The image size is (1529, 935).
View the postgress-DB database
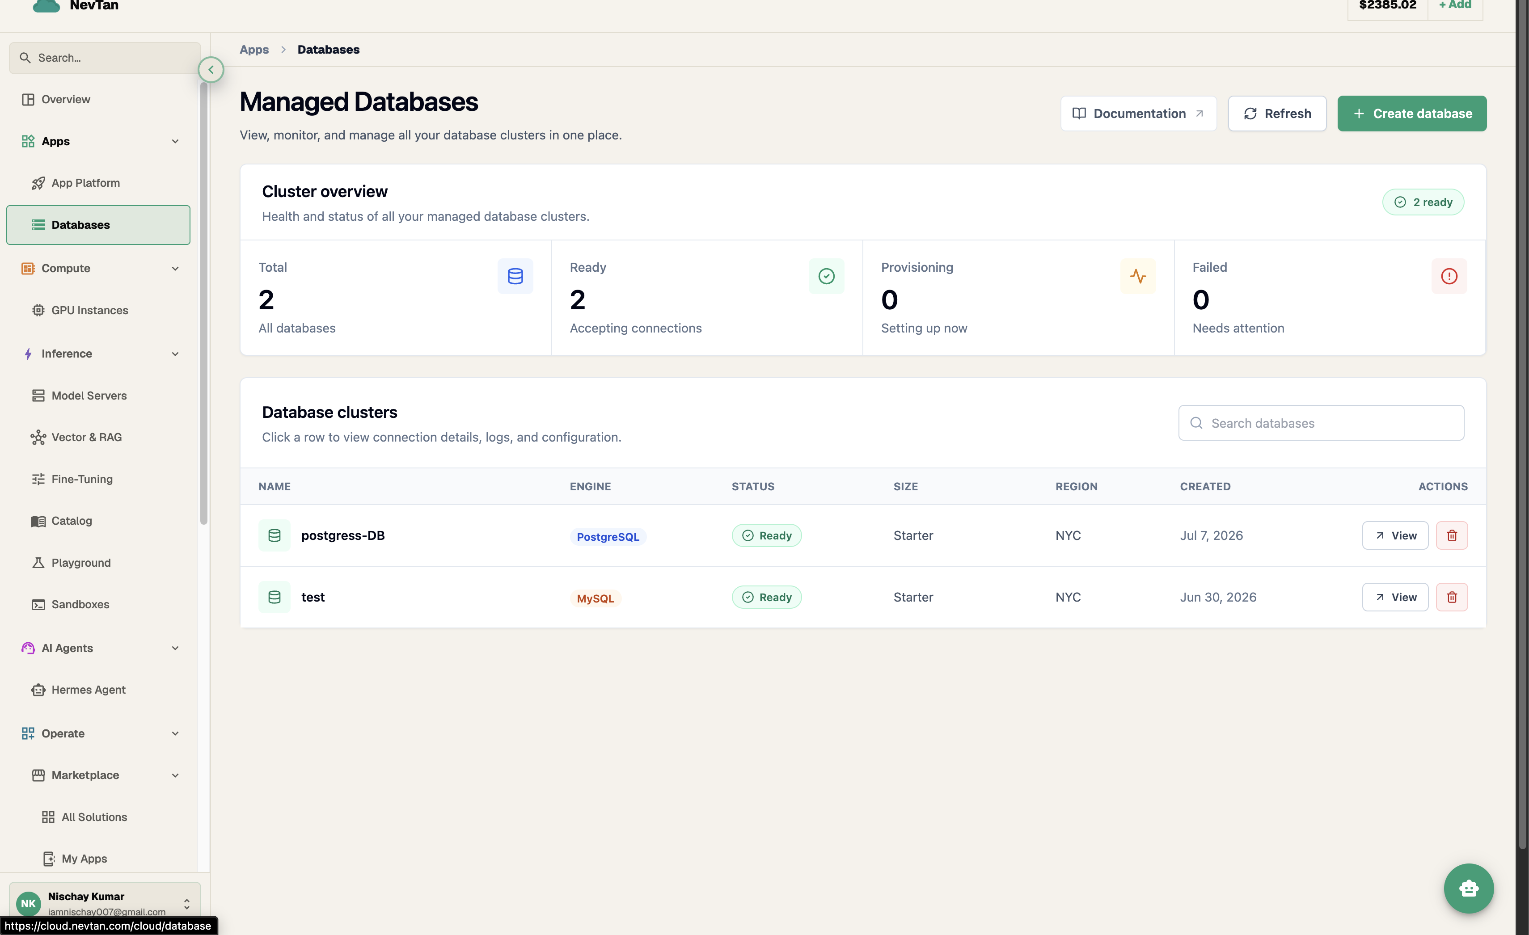(1395, 535)
